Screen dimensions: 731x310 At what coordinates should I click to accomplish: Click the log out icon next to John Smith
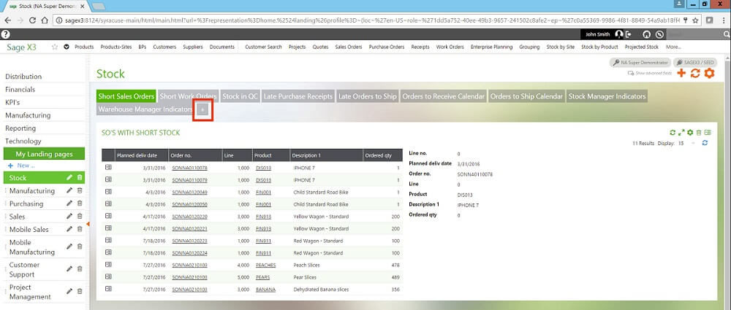pos(628,34)
